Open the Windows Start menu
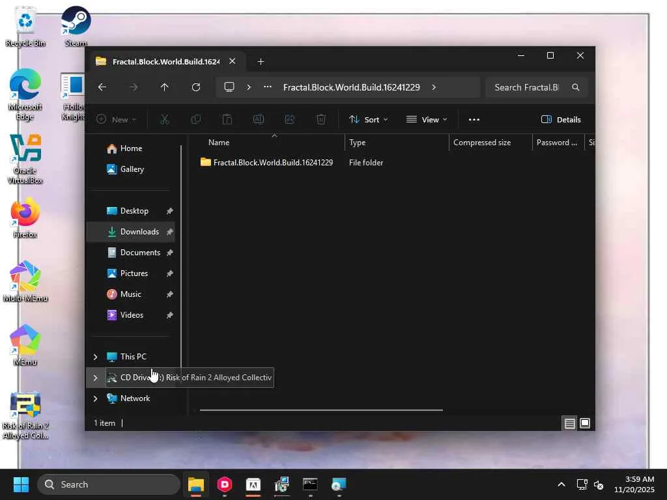The height and width of the screenshot is (500, 667). [x=21, y=484]
